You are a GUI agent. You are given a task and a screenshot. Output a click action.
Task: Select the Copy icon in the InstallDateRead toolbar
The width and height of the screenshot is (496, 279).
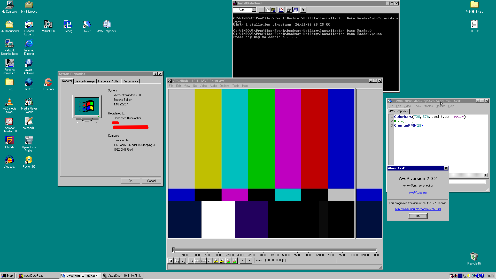point(268,10)
